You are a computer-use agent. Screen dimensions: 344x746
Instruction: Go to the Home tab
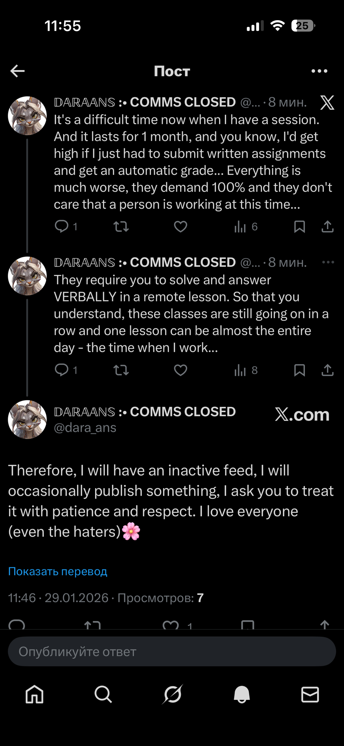(x=34, y=695)
